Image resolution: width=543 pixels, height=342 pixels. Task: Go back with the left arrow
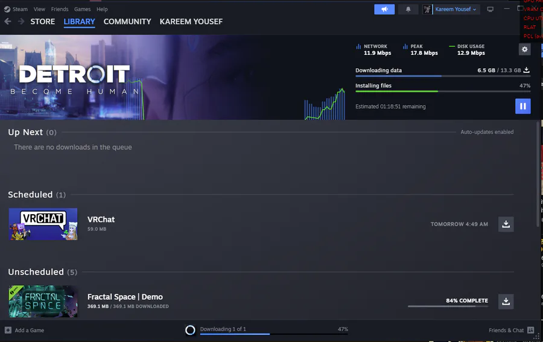(8, 22)
